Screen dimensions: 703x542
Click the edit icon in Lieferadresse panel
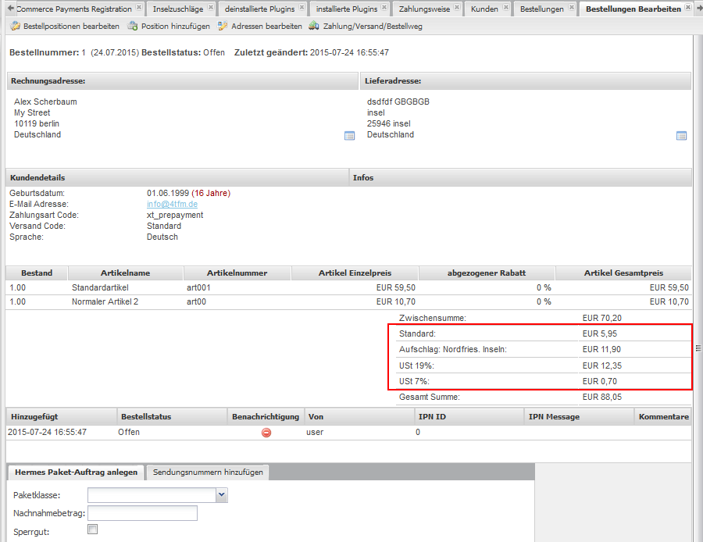tap(681, 136)
